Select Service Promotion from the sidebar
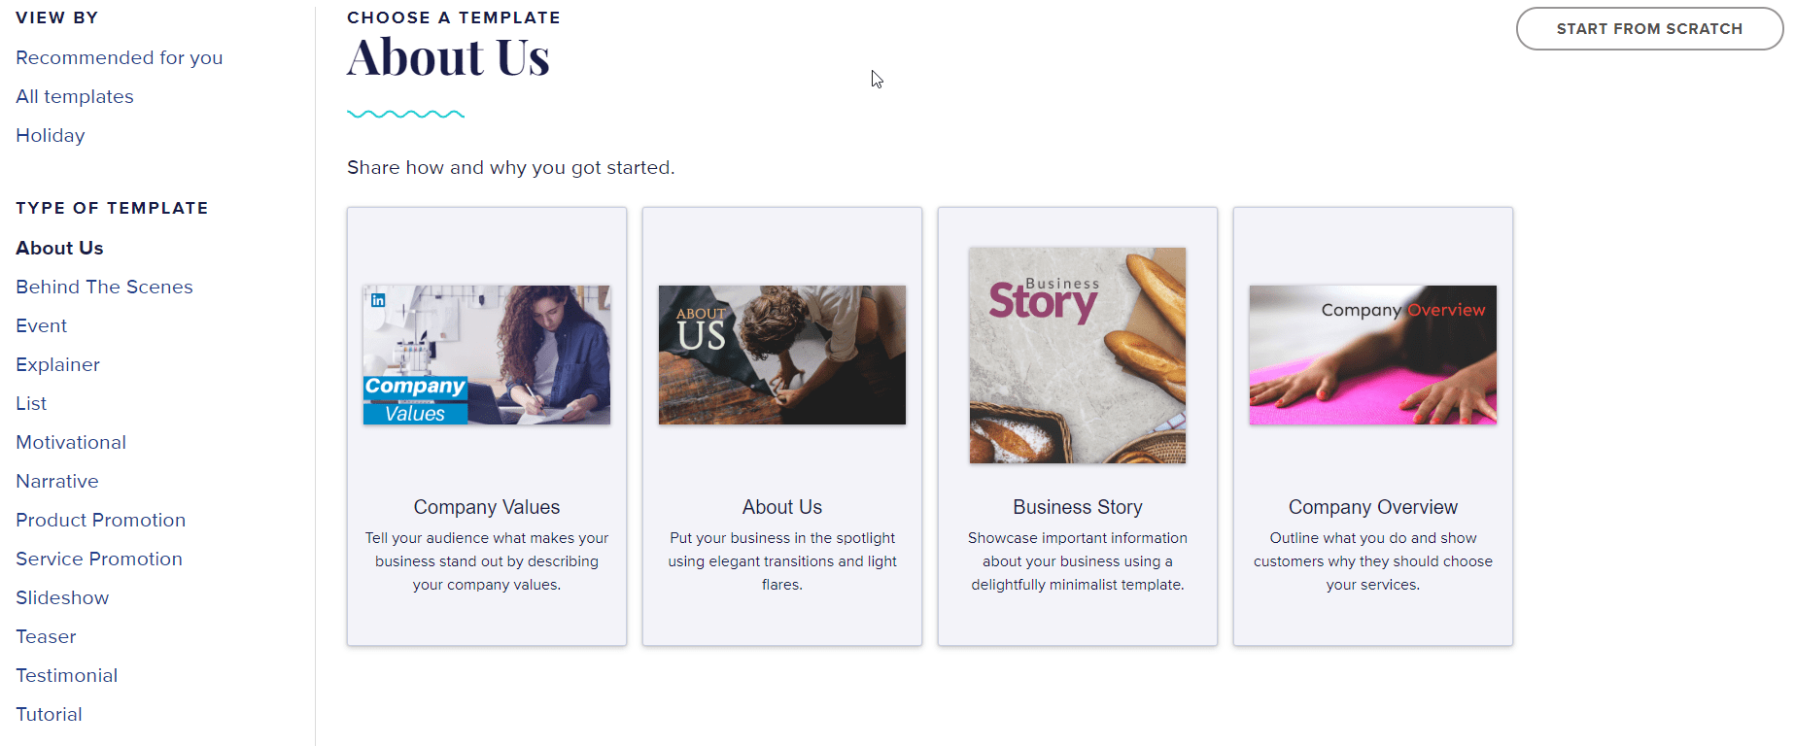This screenshot has width=1795, height=746. click(x=98, y=559)
